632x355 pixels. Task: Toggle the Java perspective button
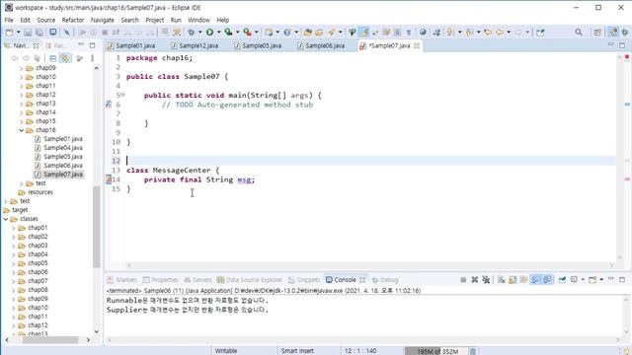coord(613,33)
